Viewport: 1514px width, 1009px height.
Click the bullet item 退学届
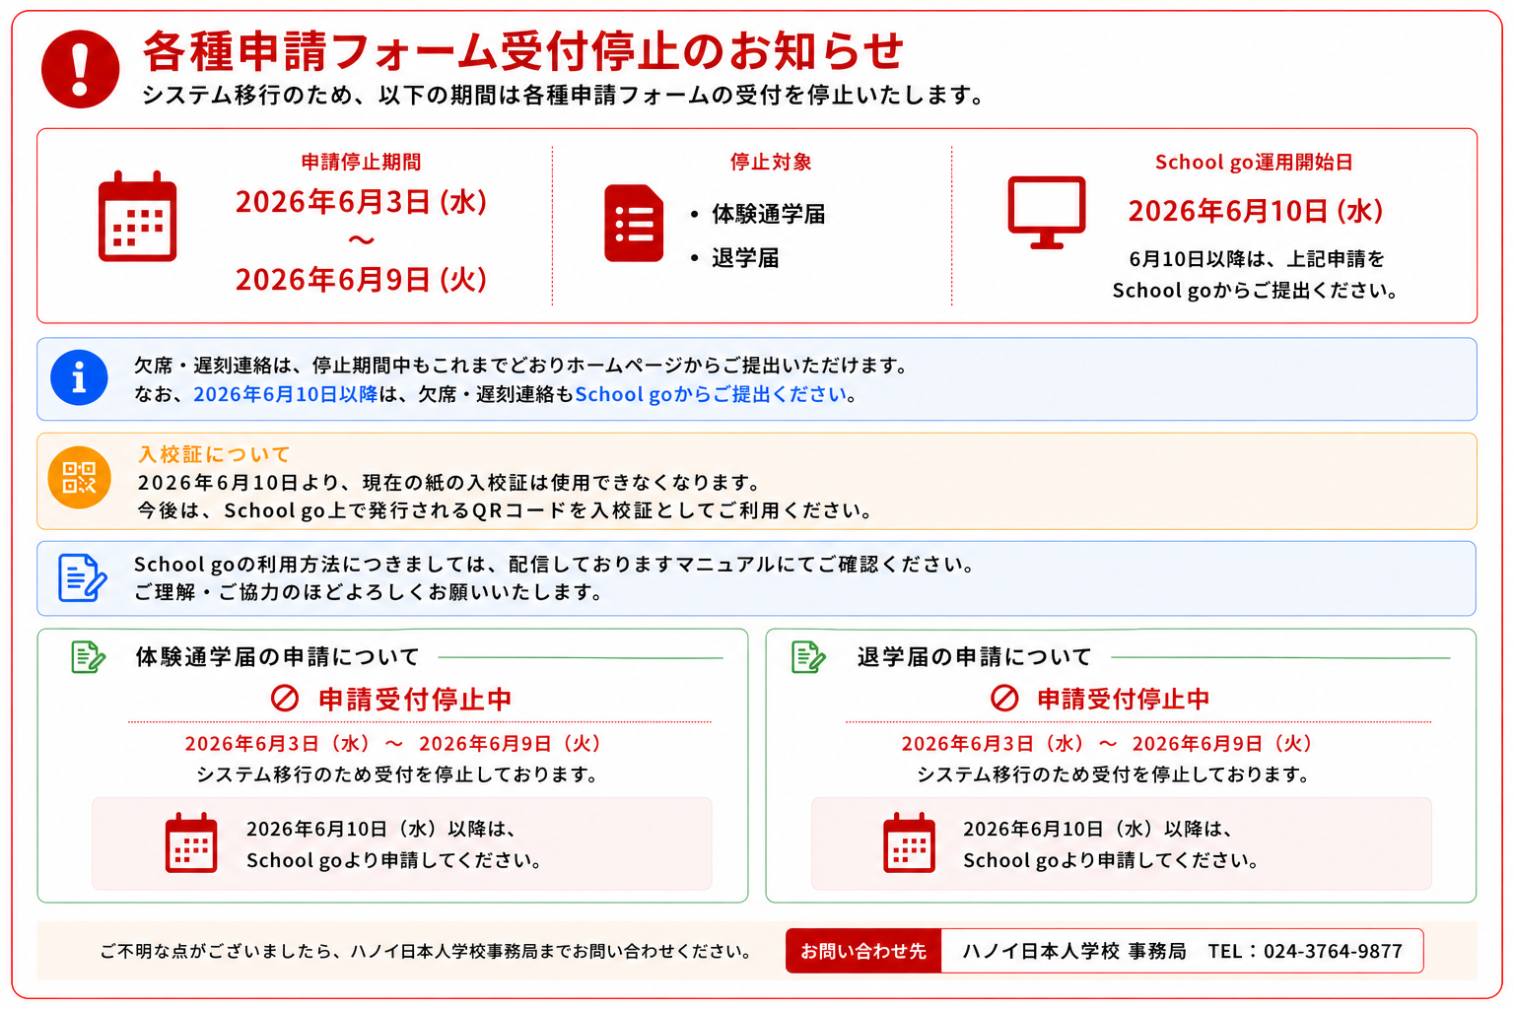click(745, 258)
